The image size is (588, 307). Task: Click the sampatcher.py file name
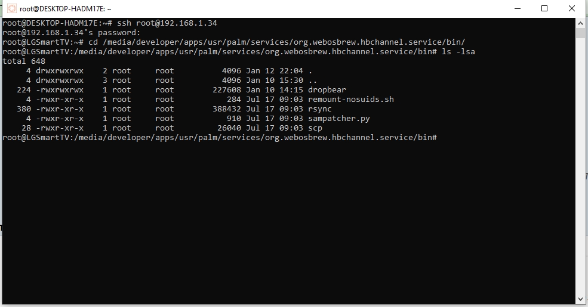coord(338,119)
